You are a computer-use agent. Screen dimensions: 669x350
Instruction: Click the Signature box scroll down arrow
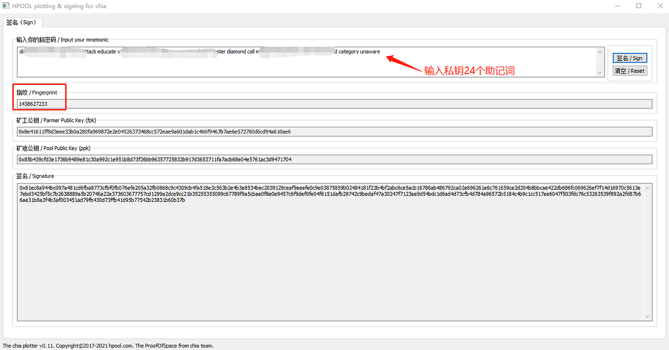point(648,316)
